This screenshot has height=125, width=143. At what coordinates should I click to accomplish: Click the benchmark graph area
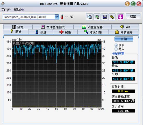click(x=57, y=74)
